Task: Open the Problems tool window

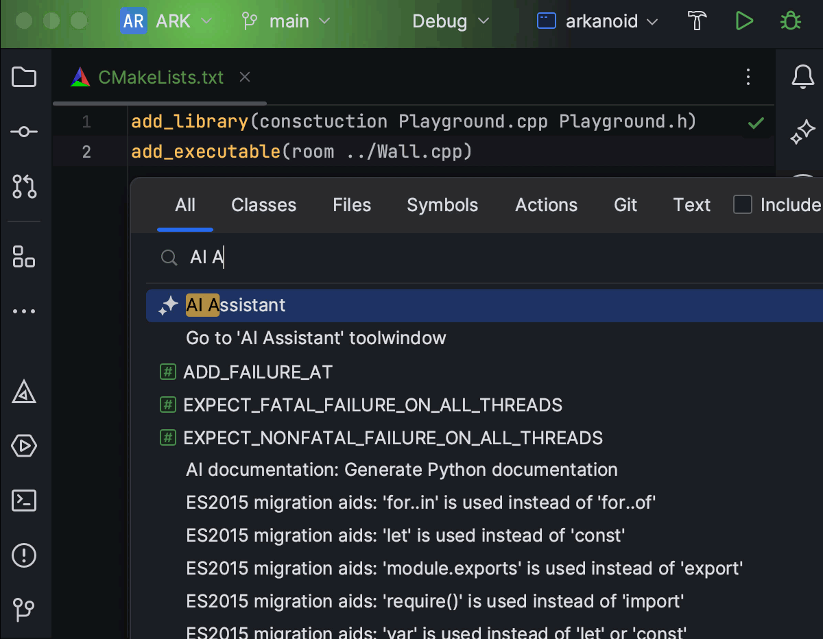Action: 24,555
